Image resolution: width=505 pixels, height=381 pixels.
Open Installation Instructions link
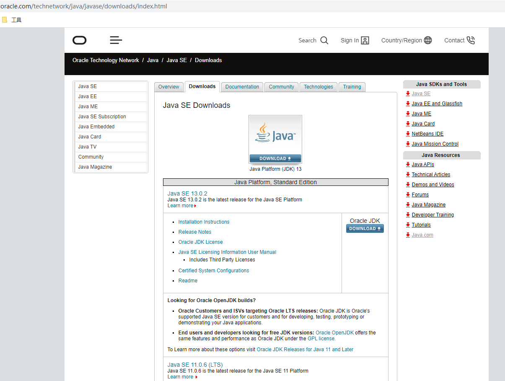click(204, 222)
